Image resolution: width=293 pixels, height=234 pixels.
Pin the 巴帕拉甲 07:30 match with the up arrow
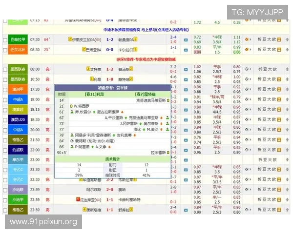click(287, 39)
